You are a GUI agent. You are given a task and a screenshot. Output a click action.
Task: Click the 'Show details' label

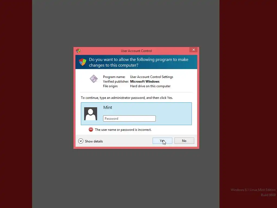click(x=94, y=141)
